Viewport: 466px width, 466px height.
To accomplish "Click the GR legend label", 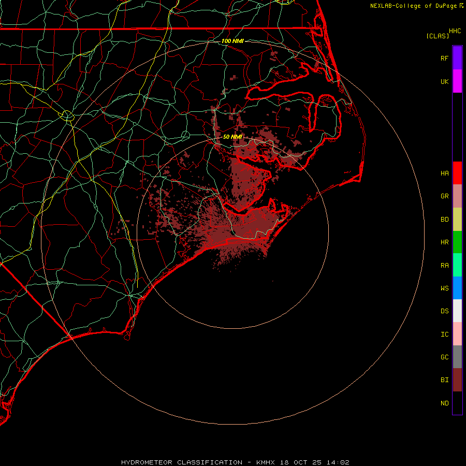I will pyautogui.click(x=444, y=196).
